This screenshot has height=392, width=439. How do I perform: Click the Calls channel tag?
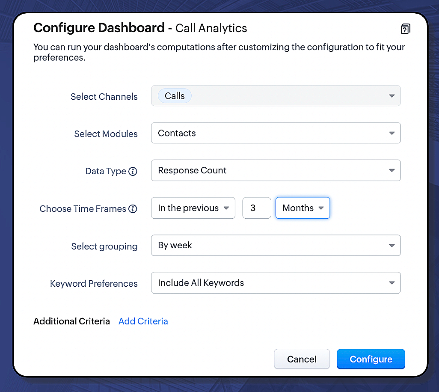tap(175, 96)
